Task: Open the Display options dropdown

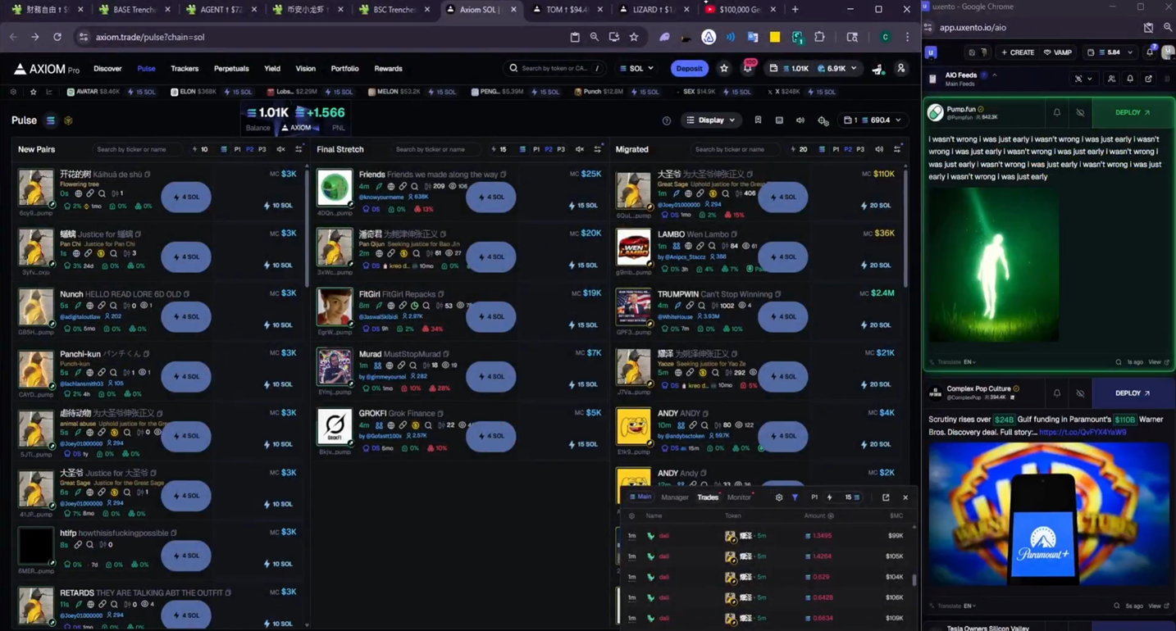Action: click(x=710, y=120)
